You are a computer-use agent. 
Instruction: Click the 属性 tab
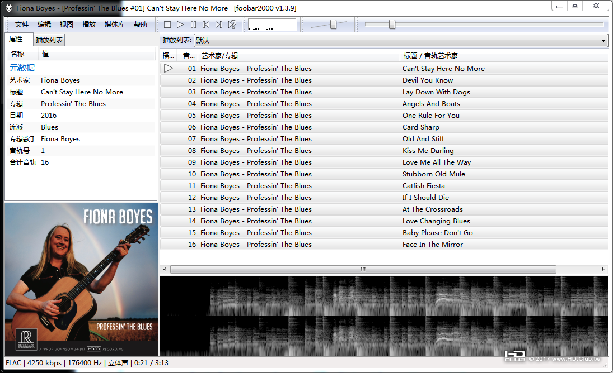tap(16, 39)
